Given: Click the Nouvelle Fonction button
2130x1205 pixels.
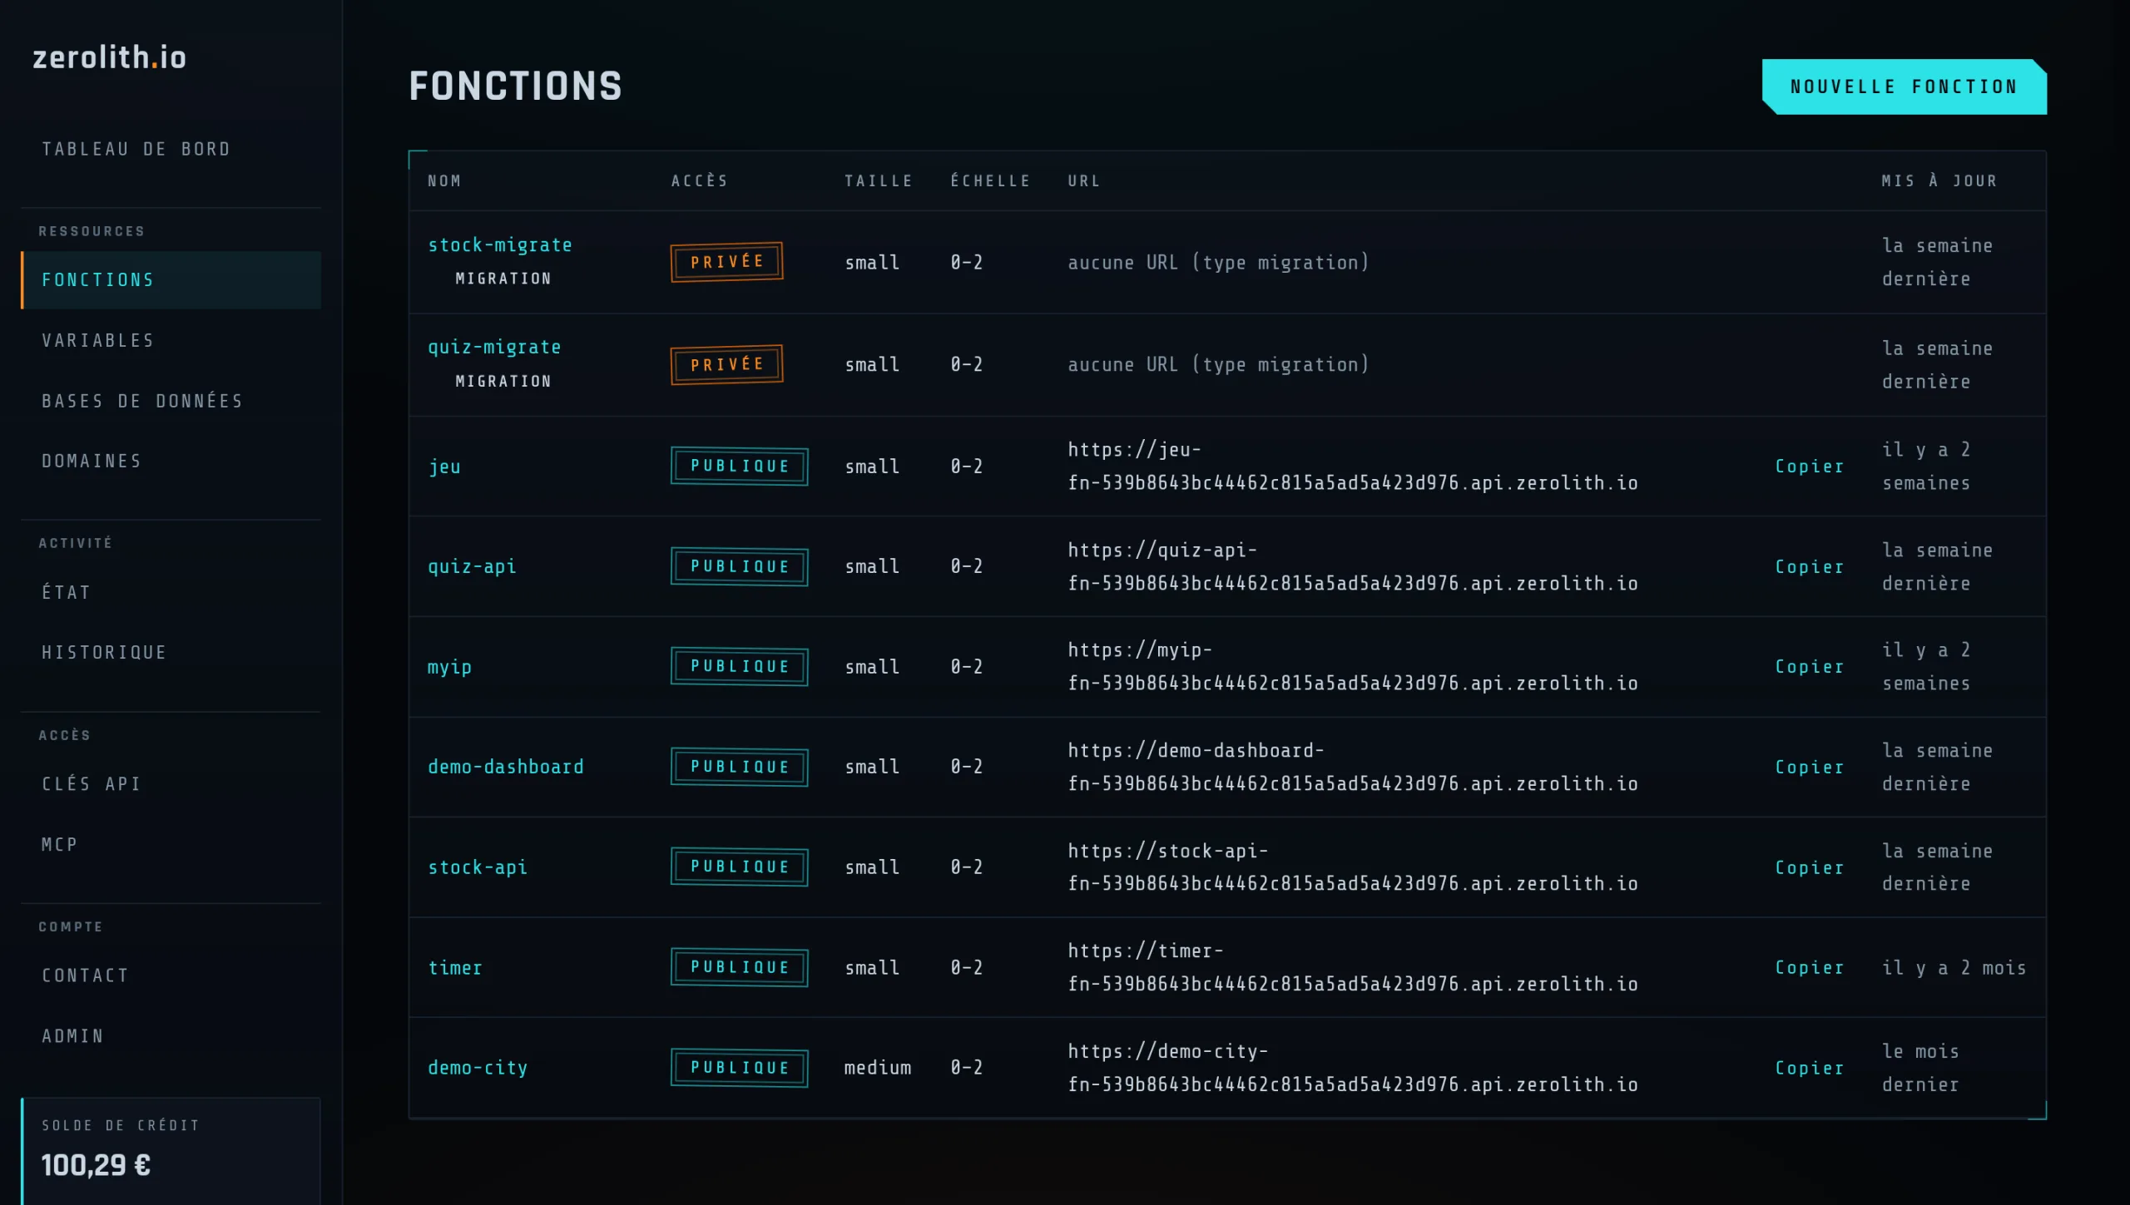Looking at the screenshot, I should click(x=1904, y=86).
